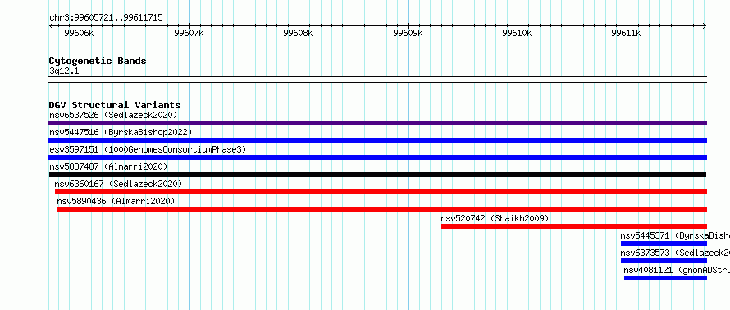Click the nsv6537526 (Sedlazeck2020) variant label
The height and width of the screenshot is (310, 730).
pos(113,115)
